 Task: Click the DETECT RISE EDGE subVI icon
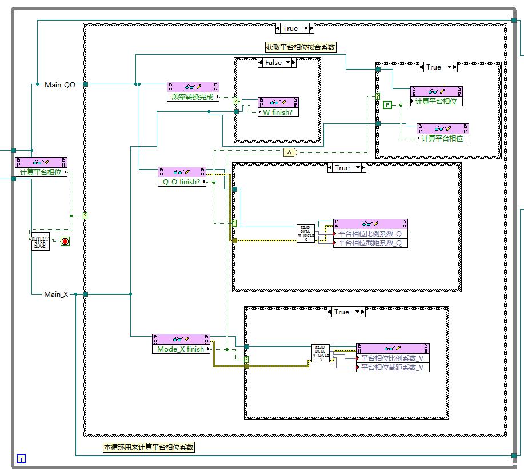40,241
